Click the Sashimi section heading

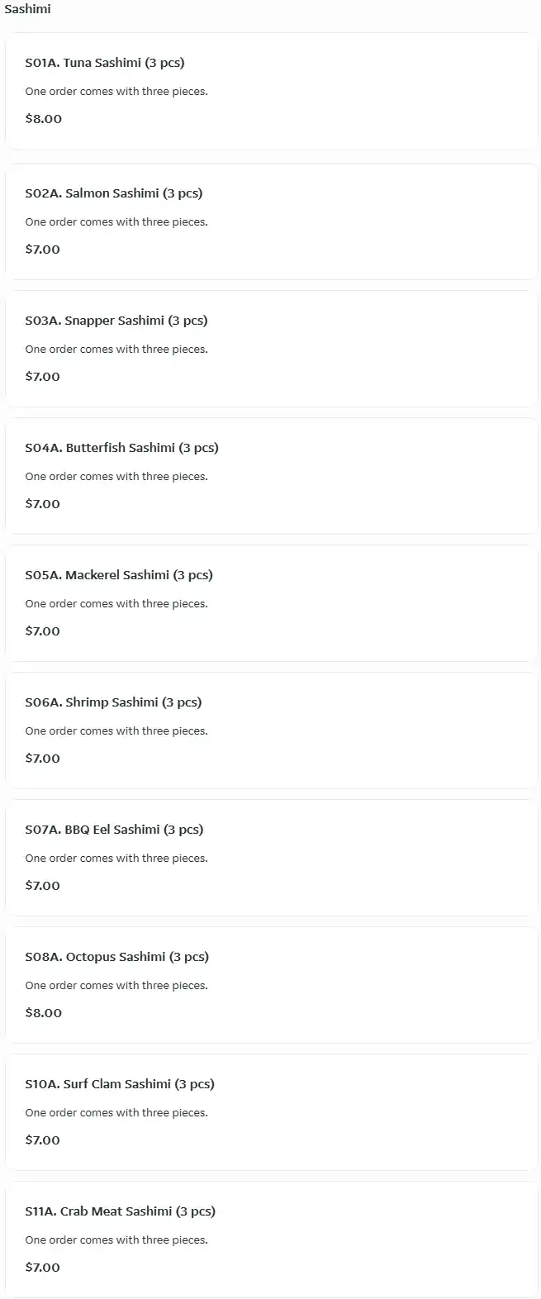pos(27,9)
